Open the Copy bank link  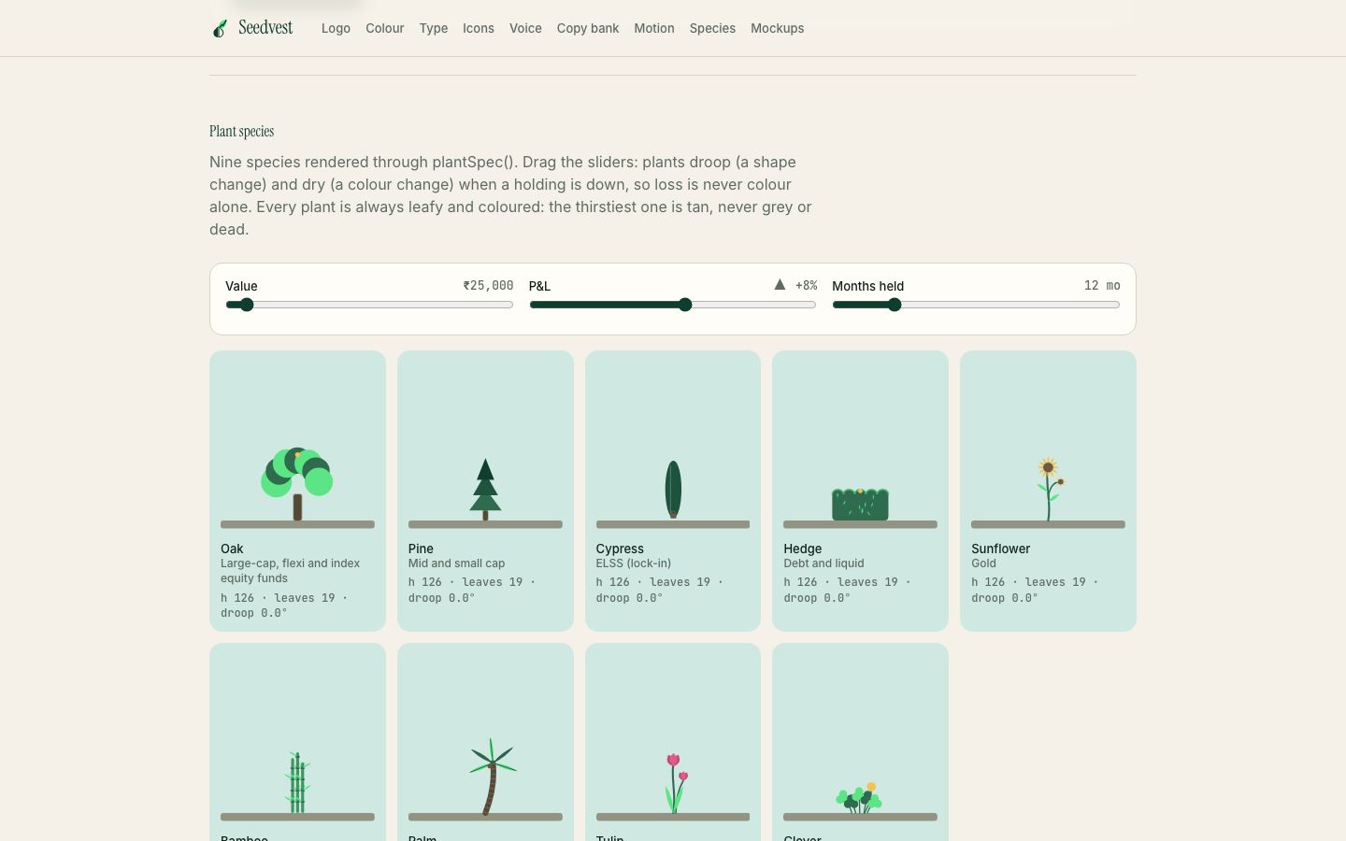(588, 28)
